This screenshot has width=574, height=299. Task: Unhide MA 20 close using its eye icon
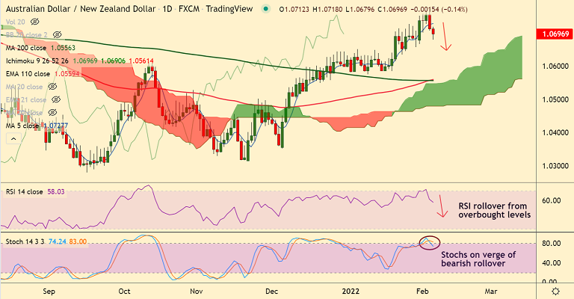[52, 87]
